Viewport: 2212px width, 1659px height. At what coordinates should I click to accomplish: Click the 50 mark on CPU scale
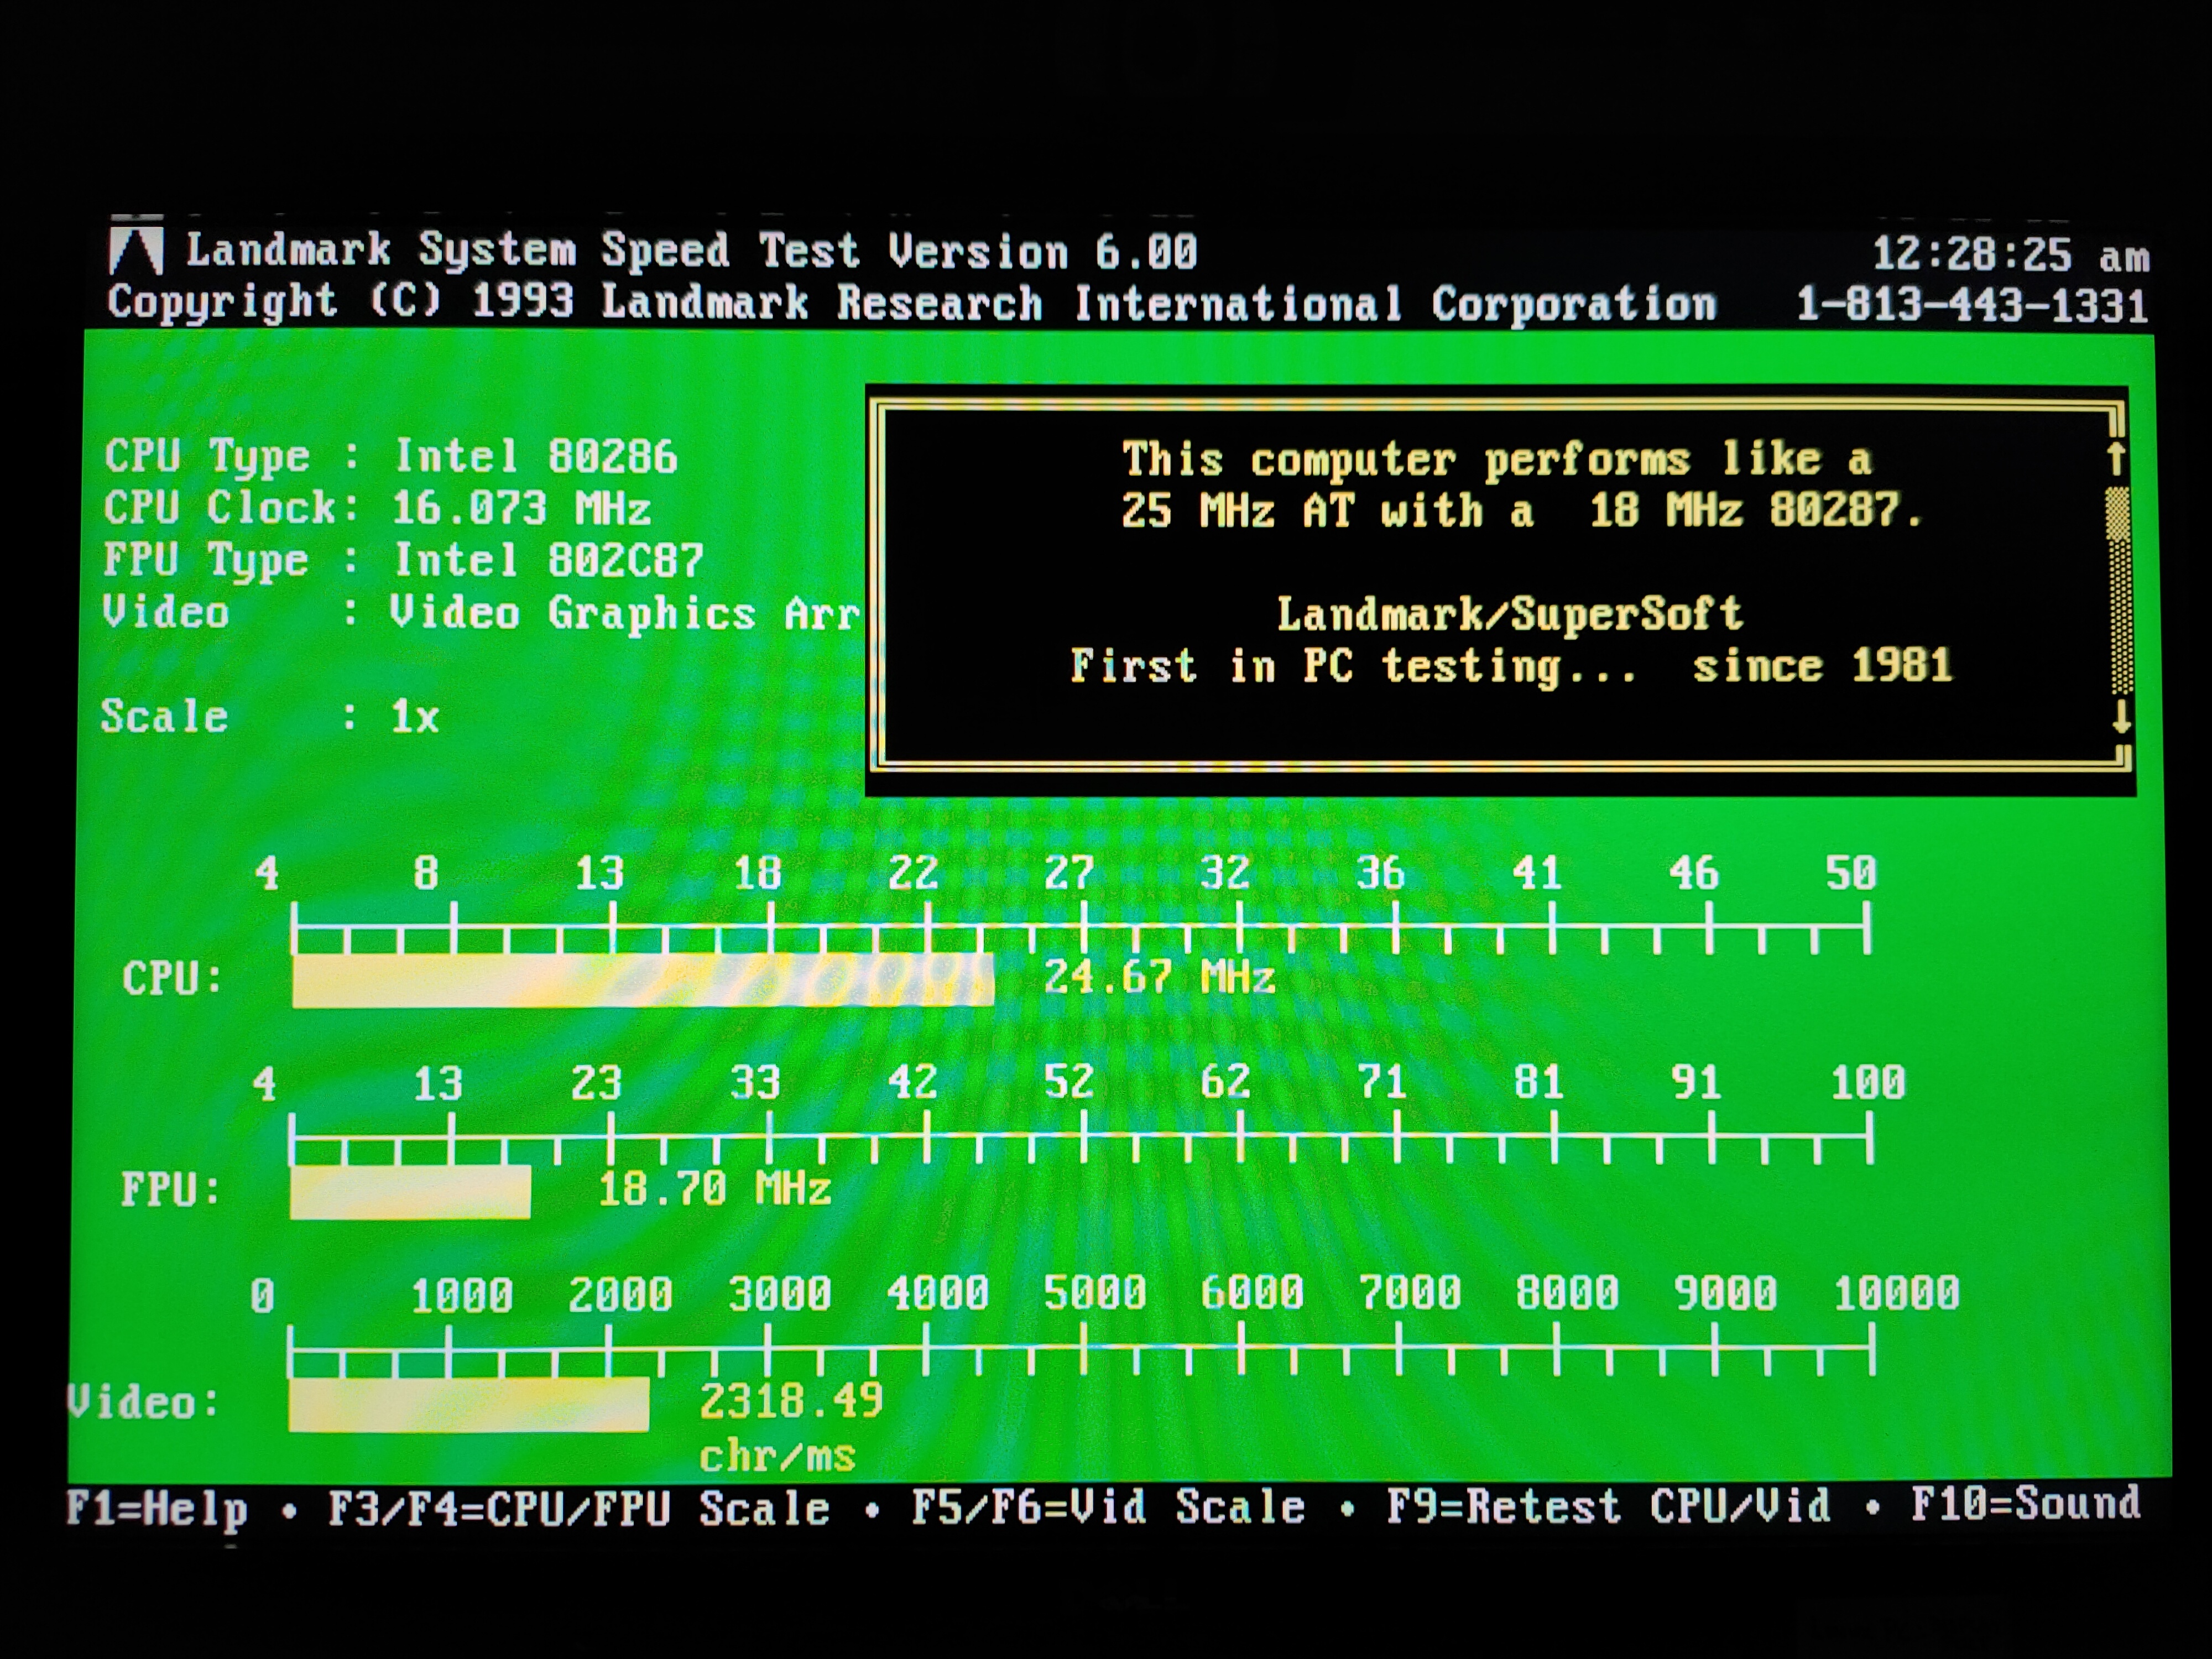tap(1850, 873)
